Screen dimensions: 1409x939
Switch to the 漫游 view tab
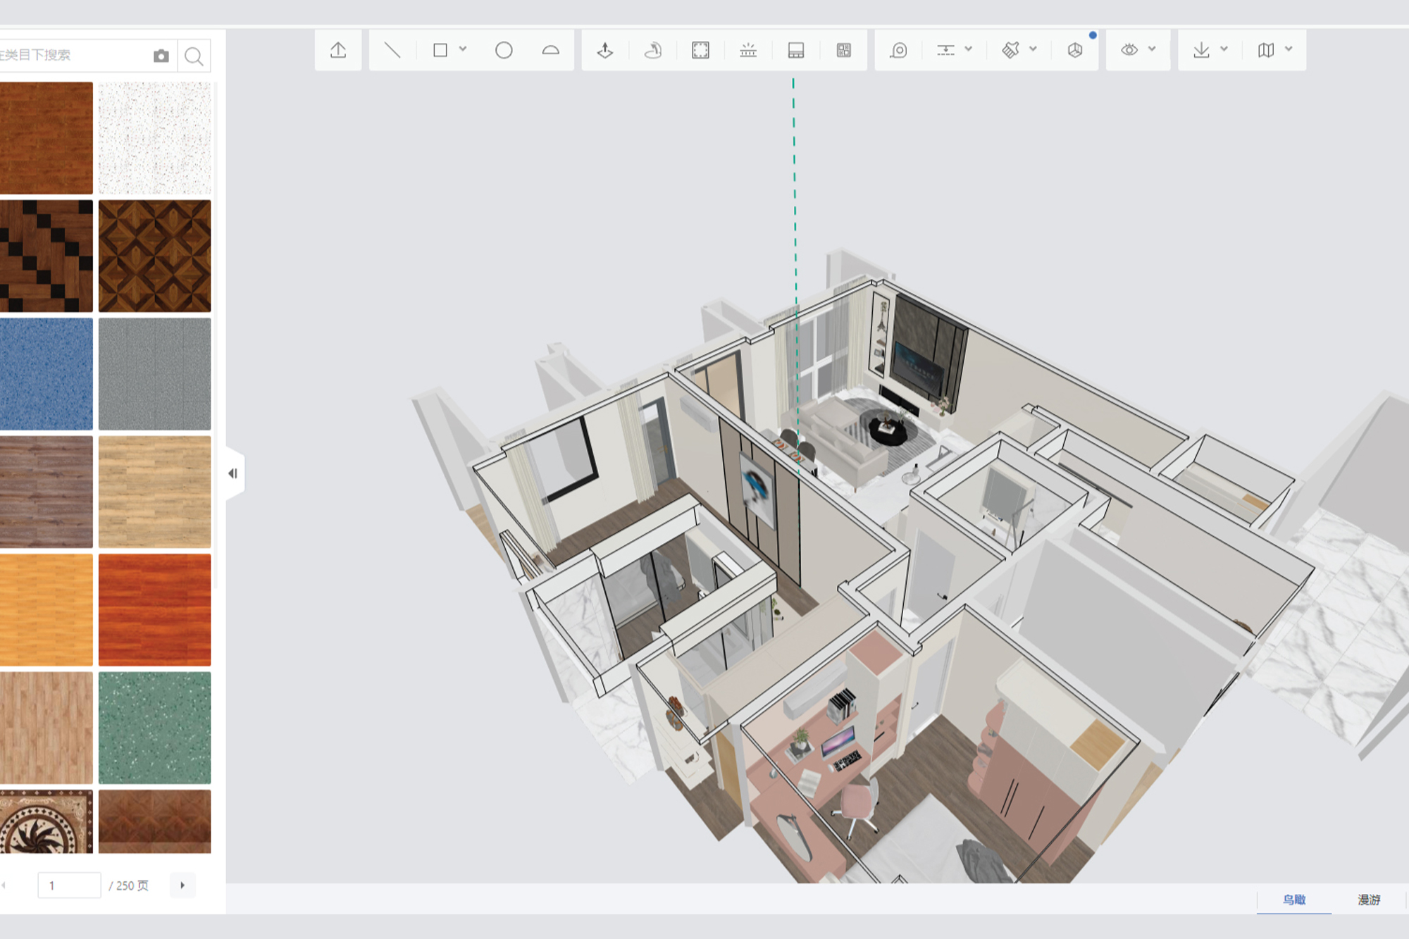click(1369, 900)
